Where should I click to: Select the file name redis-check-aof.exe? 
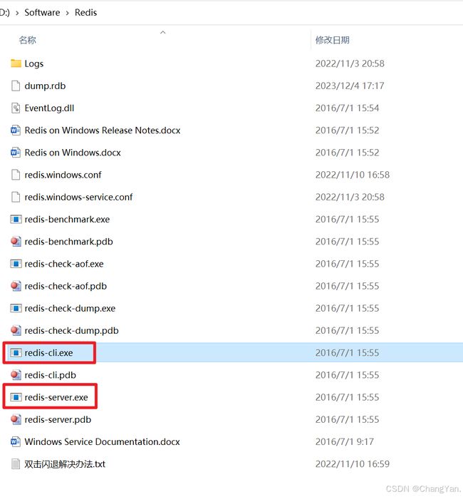(64, 264)
